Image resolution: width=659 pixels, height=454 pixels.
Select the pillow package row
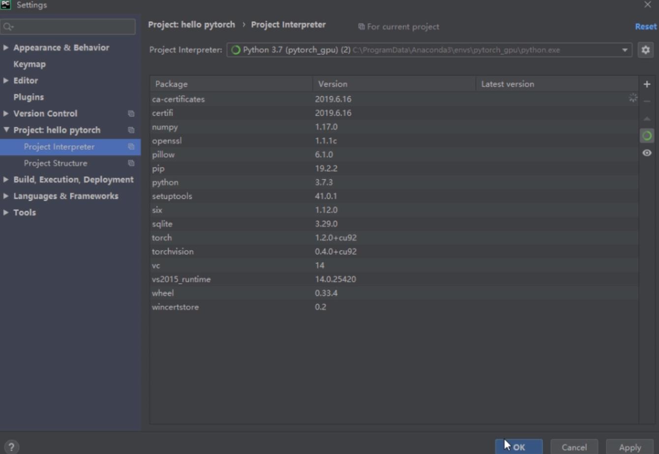[x=394, y=155]
